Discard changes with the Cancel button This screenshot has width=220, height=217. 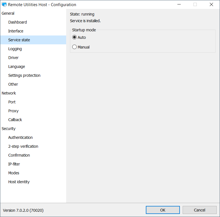coord(200,210)
